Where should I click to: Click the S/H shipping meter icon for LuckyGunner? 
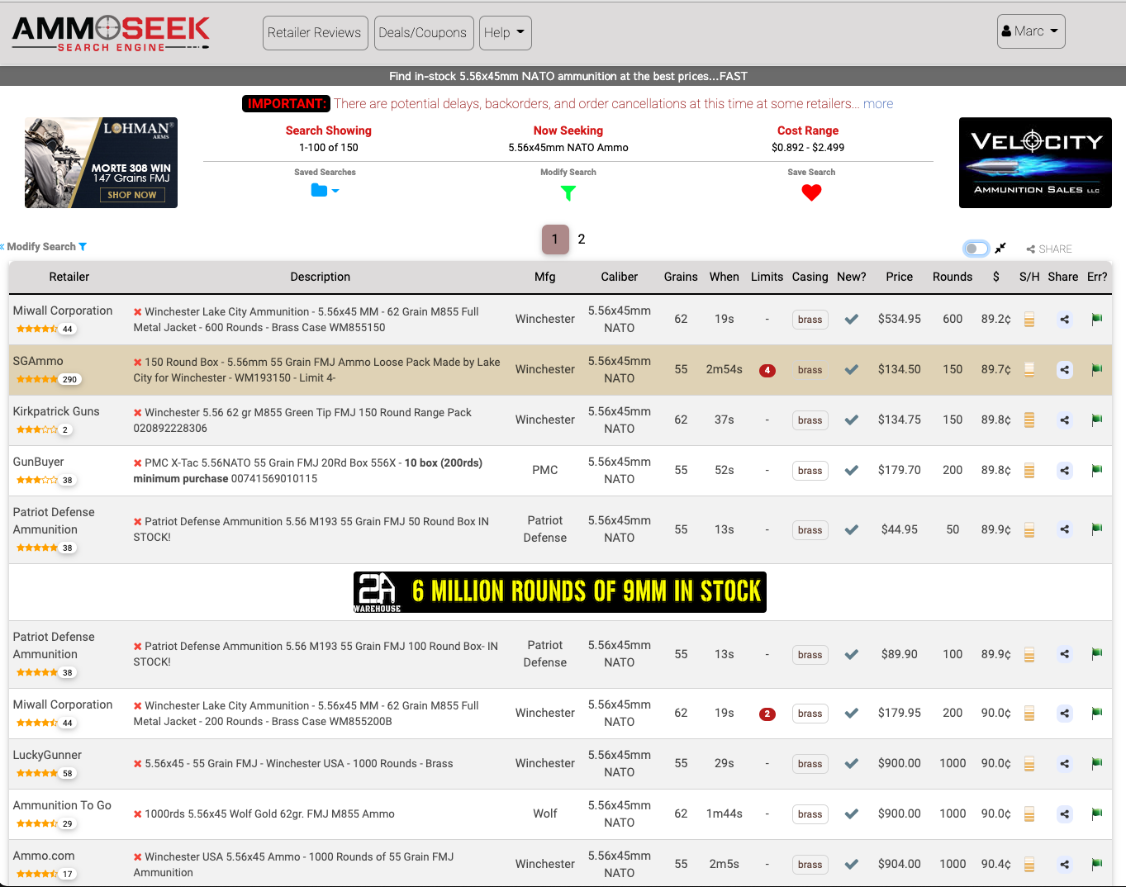[1029, 763]
